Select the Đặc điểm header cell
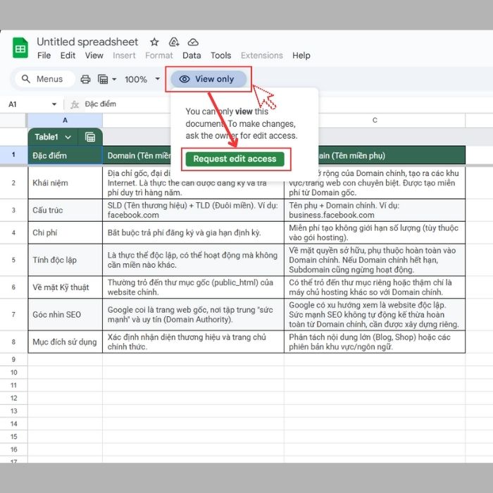Screen dimensions: 493x493 65,156
